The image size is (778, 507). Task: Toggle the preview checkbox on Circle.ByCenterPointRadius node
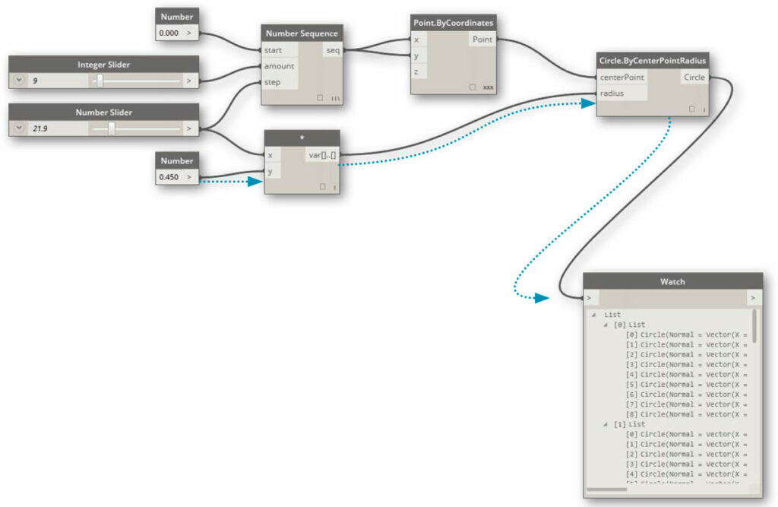pos(691,108)
